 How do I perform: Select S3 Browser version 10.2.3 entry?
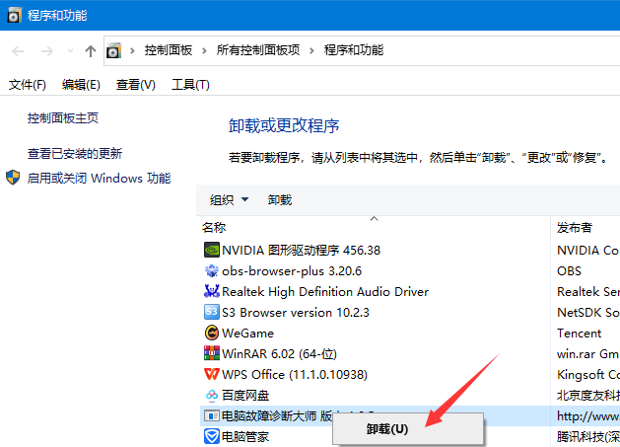296,313
